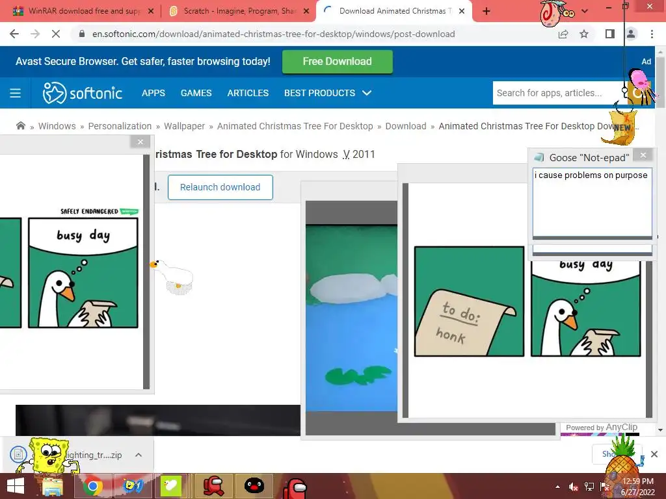The width and height of the screenshot is (666, 499).
Task: Close the WinRAR tab
Action: [151, 11]
